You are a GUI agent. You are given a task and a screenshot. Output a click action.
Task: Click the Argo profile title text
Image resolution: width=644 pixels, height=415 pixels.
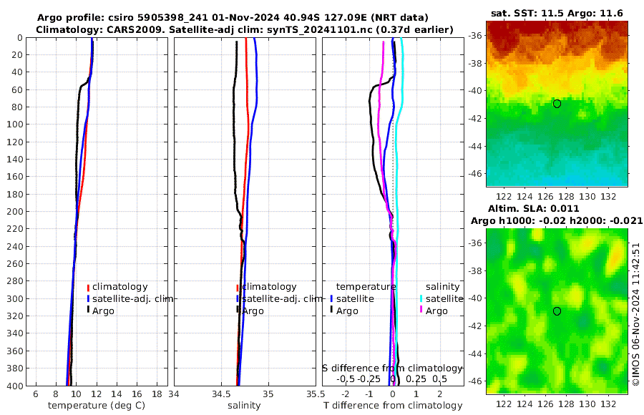coord(233,18)
